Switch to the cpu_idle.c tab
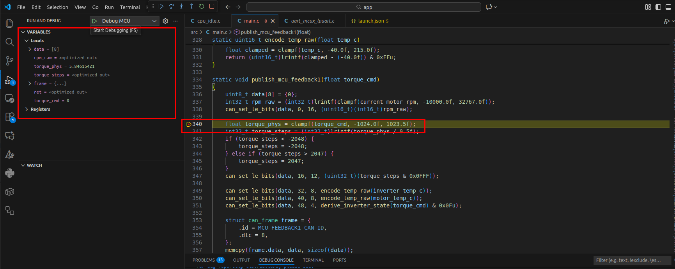The width and height of the screenshot is (675, 269). (208, 21)
